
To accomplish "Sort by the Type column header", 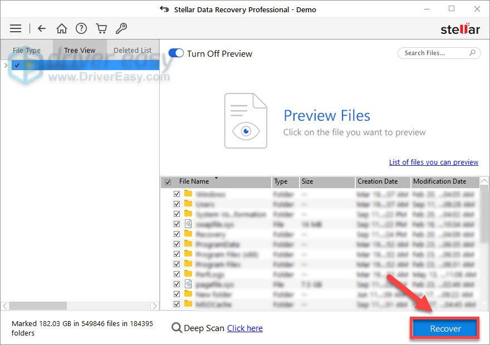I will [285, 182].
